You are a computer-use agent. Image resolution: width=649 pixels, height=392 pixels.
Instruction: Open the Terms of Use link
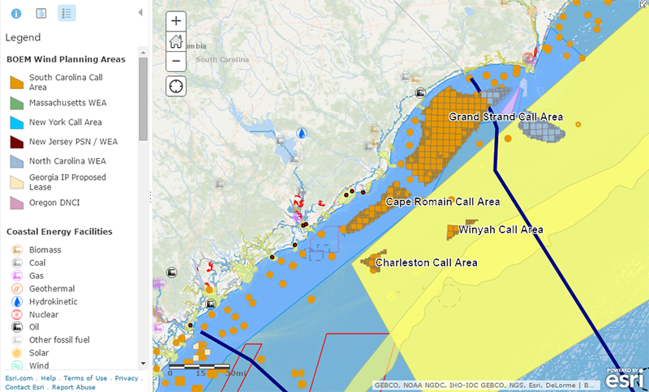[85, 378]
